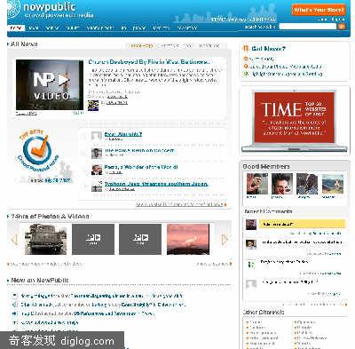Click the third link under Got News
The width and height of the screenshot is (355, 349).
pos(287,74)
